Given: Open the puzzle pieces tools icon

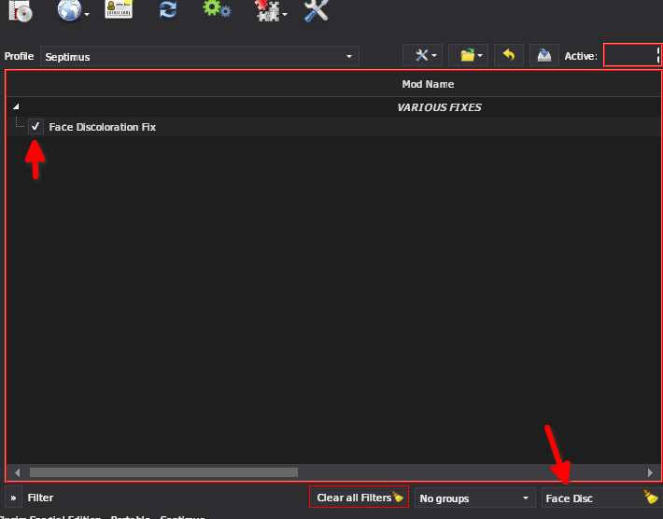Looking at the screenshot, I should tap(268, 10).
